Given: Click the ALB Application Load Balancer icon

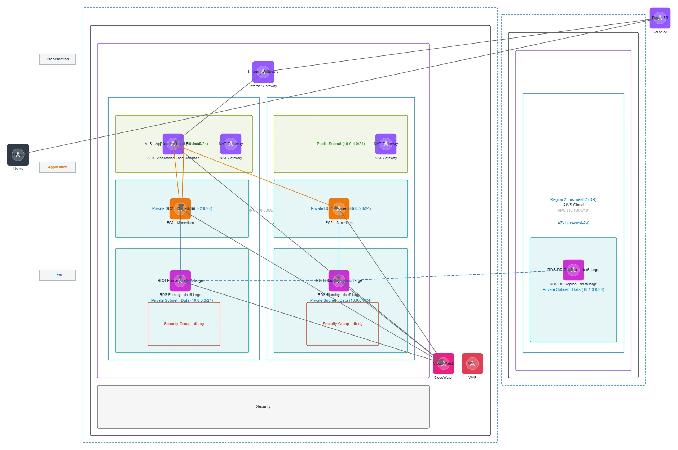Looking at the screenshot, I should (x=173, y=144).
